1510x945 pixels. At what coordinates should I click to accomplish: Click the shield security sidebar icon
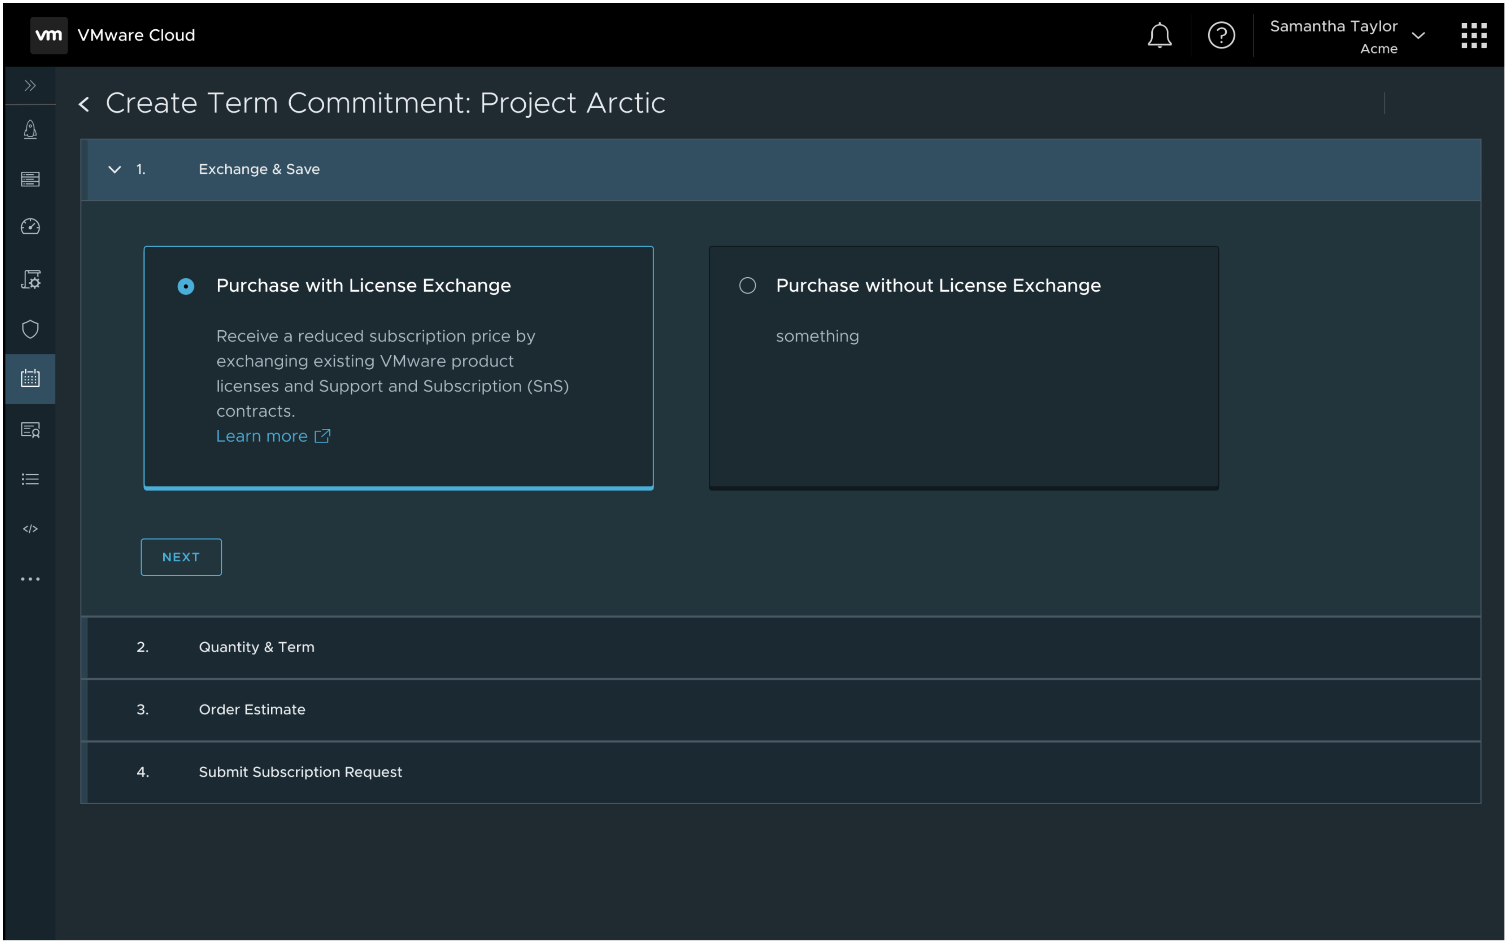30,329
